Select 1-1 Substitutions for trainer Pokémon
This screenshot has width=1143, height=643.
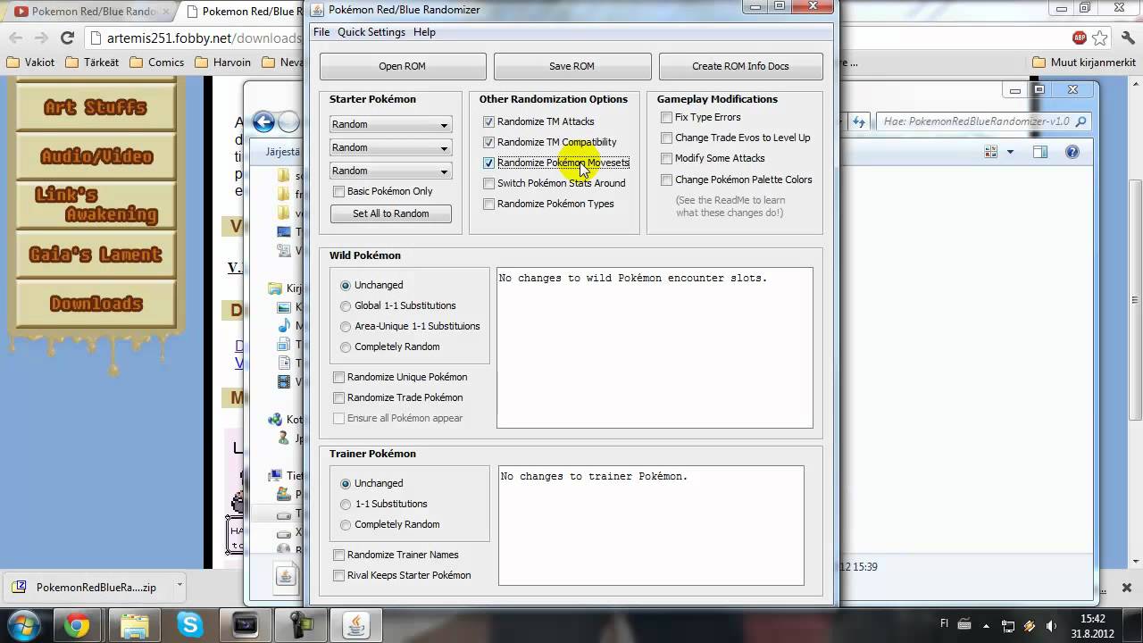(x=346, y=504)
